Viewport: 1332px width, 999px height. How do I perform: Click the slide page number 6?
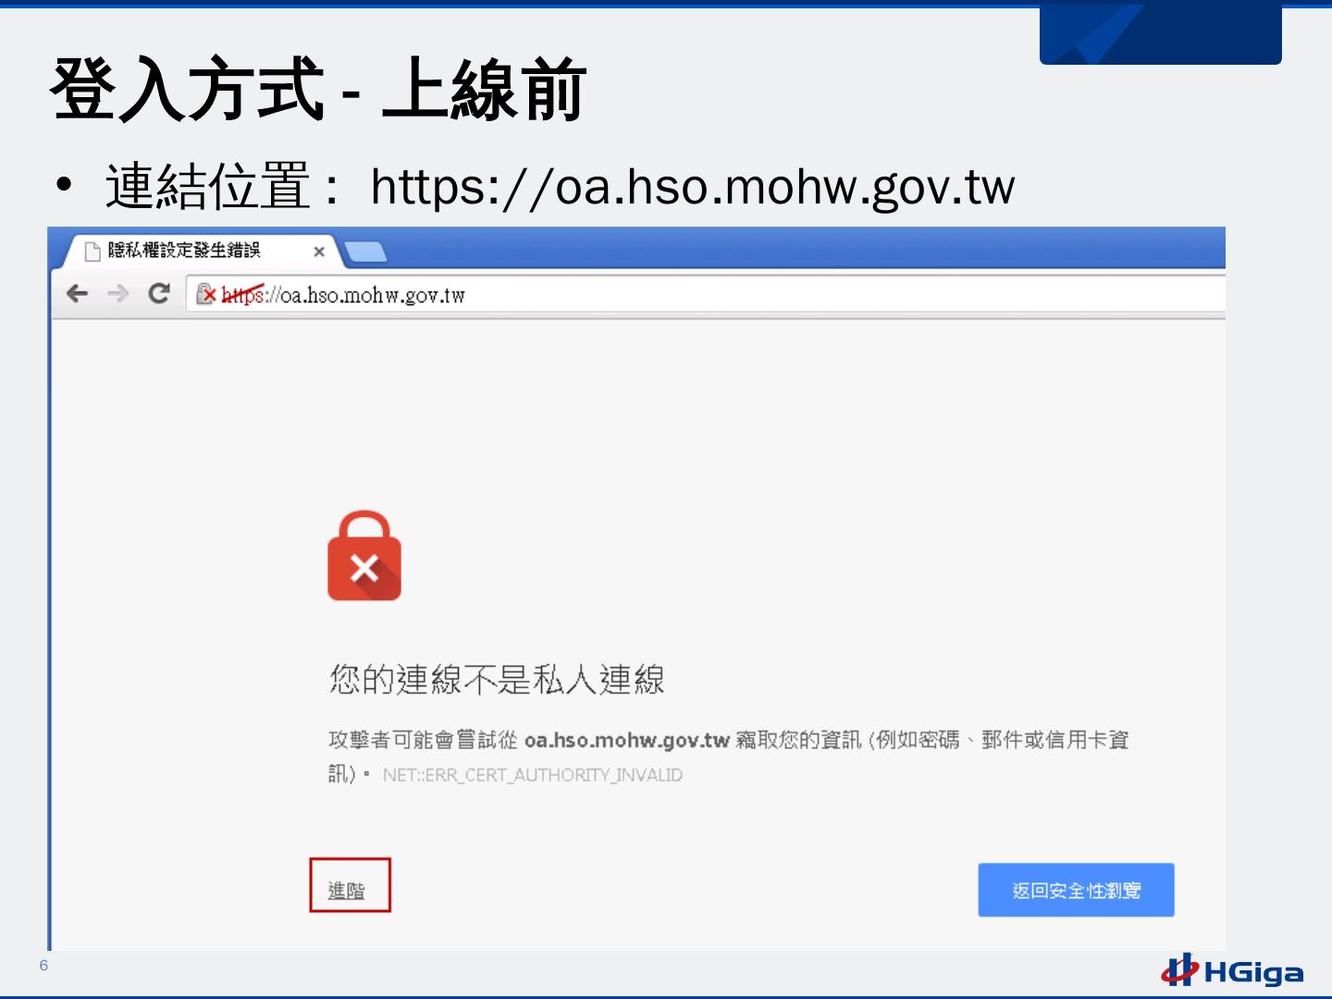[43, 966]
